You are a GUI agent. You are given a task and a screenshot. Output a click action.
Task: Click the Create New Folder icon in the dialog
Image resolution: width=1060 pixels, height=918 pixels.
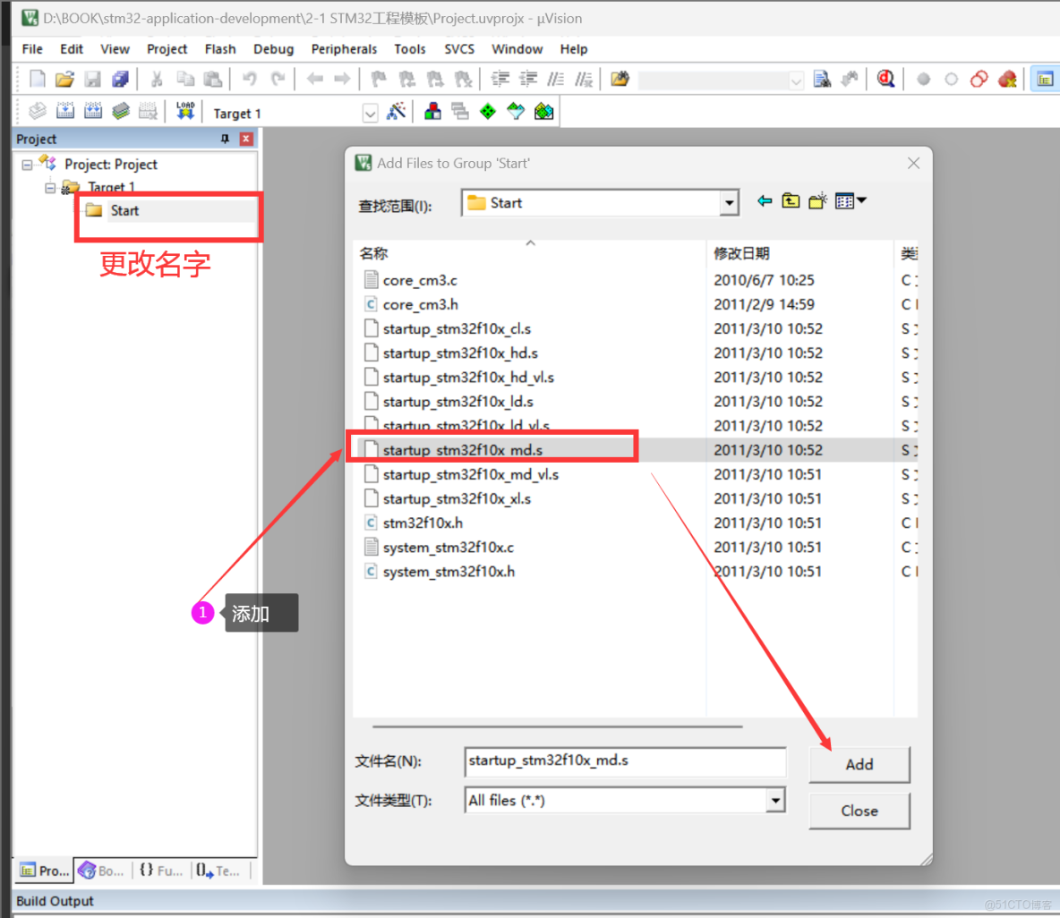coord(816,200)
